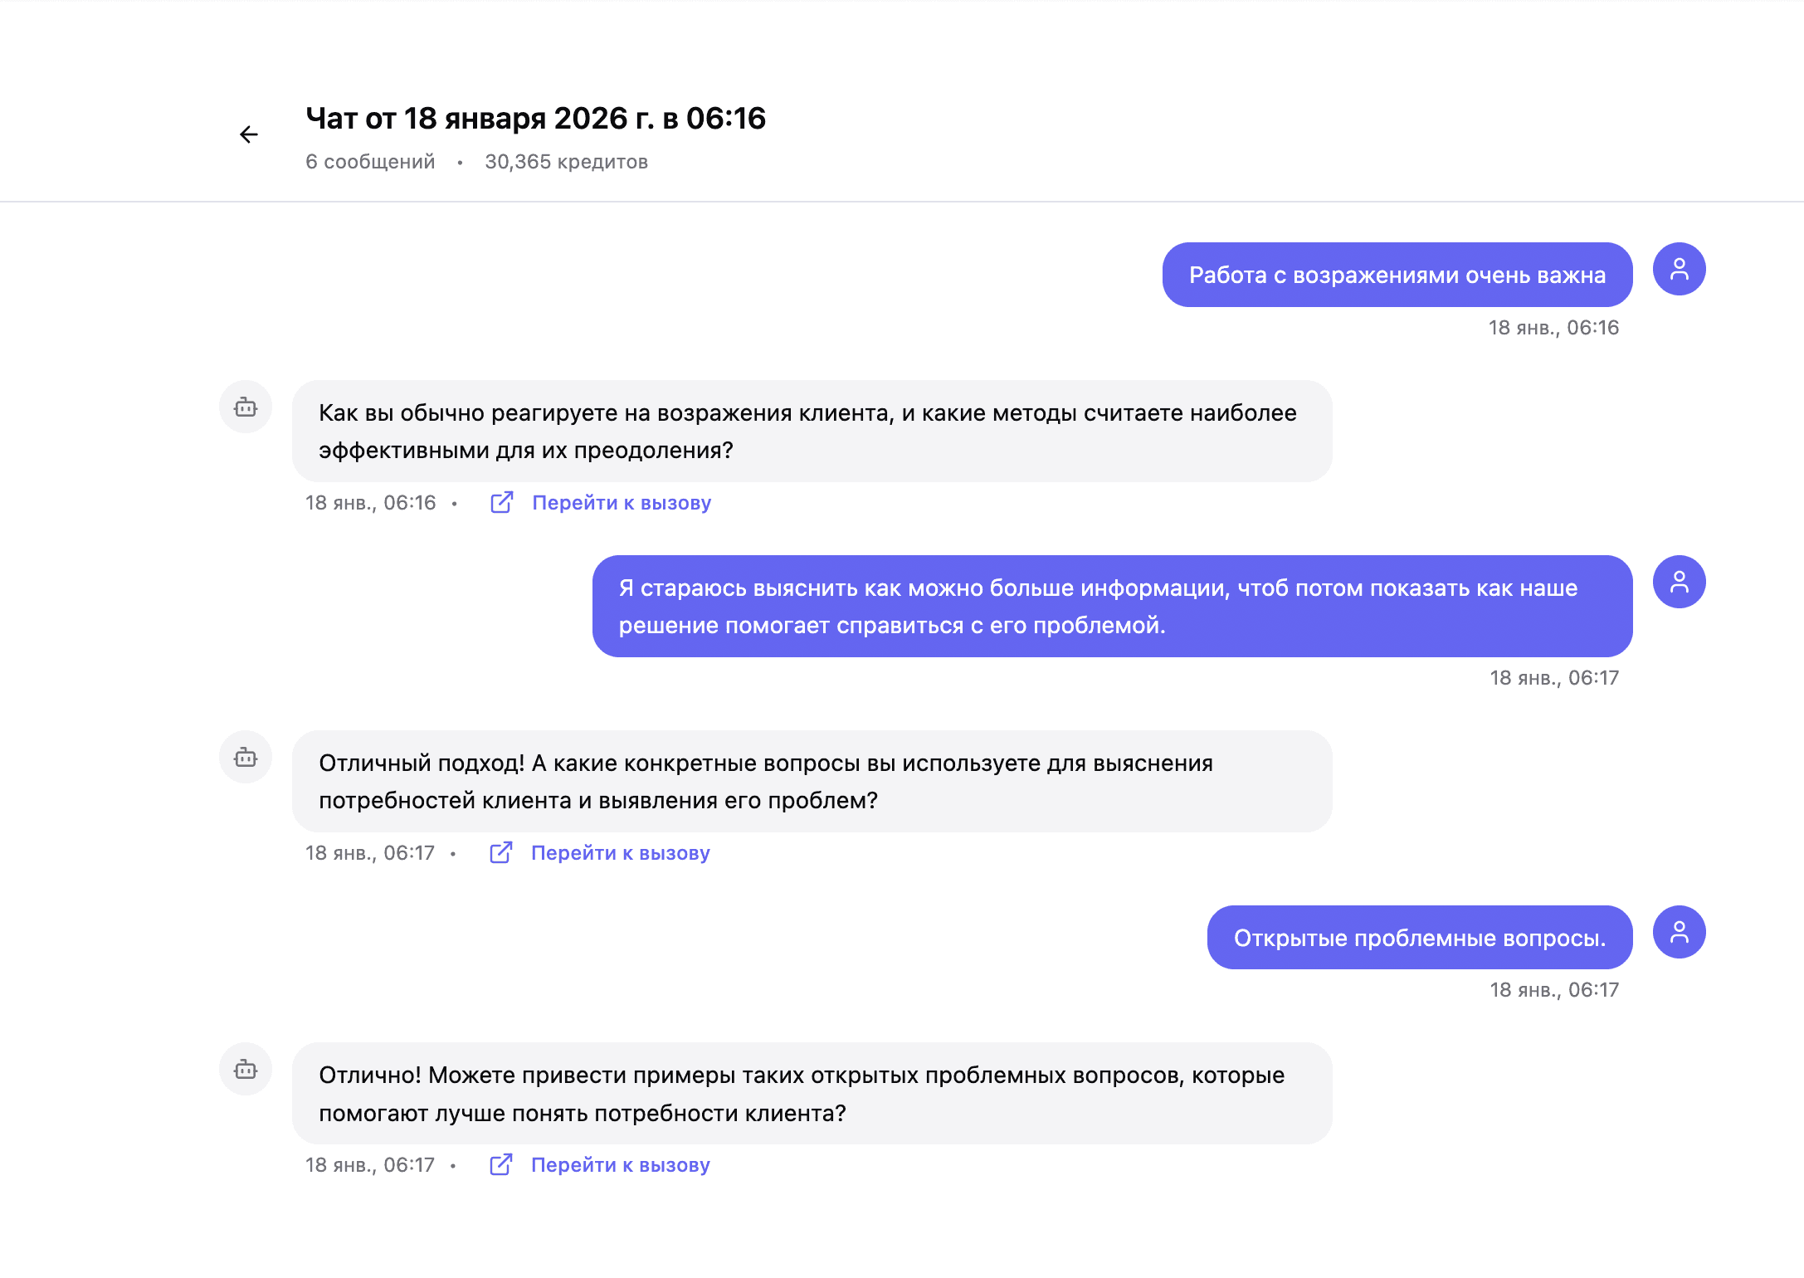Viewport: 1804px width, 1278px height.
Task: Click bot icon beside last bot reply
Action: [x=246, y=1069]
